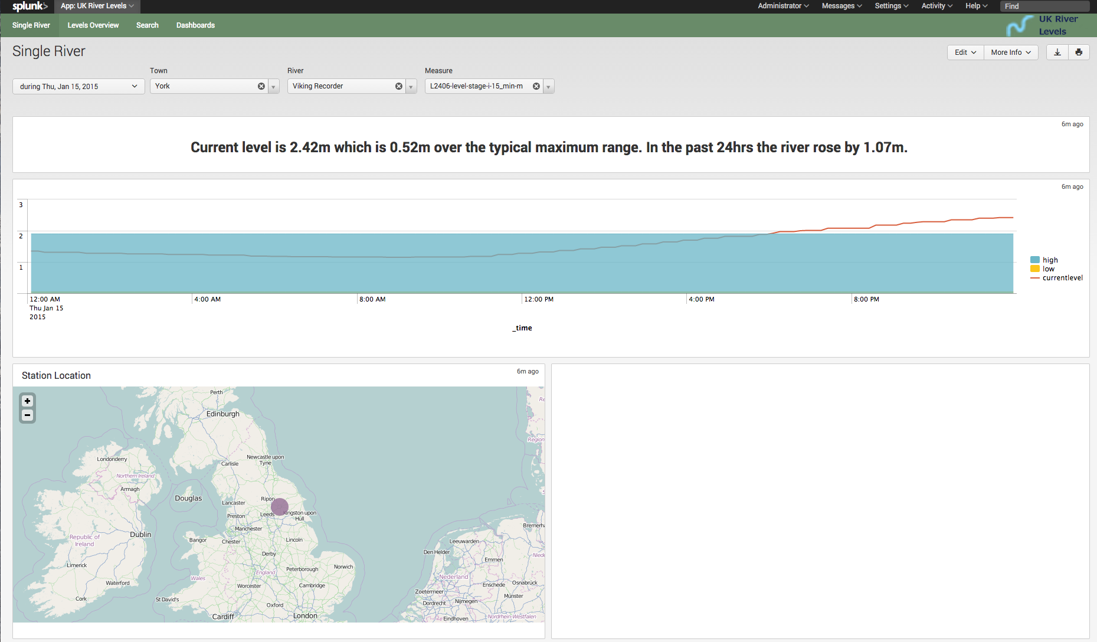1097x642 pixels.
Task: Zoom out on the station map
Action: click(x=27, y=415)
